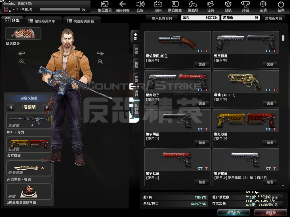Select the 阵营 faction side tab
Screen dimensions: 290x217
click(x=136, y=79)
